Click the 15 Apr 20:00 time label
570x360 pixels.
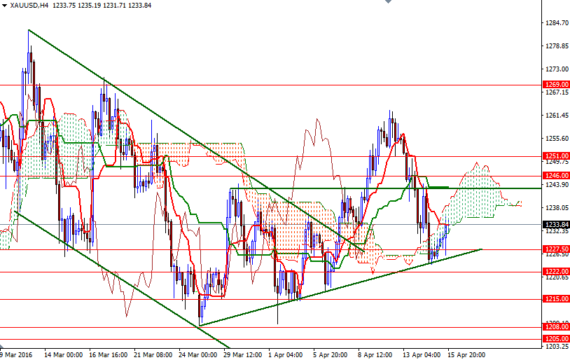point(467,355)
